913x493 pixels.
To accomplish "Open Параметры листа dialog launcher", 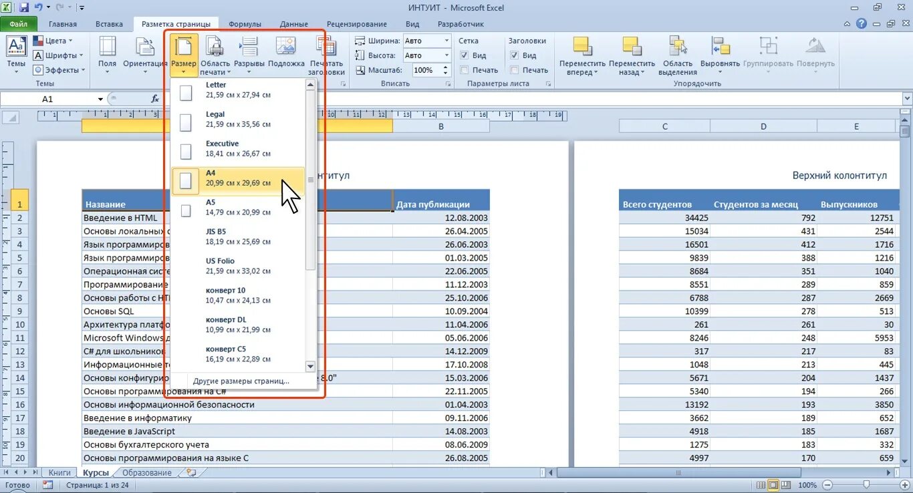I will click(549, 84).
